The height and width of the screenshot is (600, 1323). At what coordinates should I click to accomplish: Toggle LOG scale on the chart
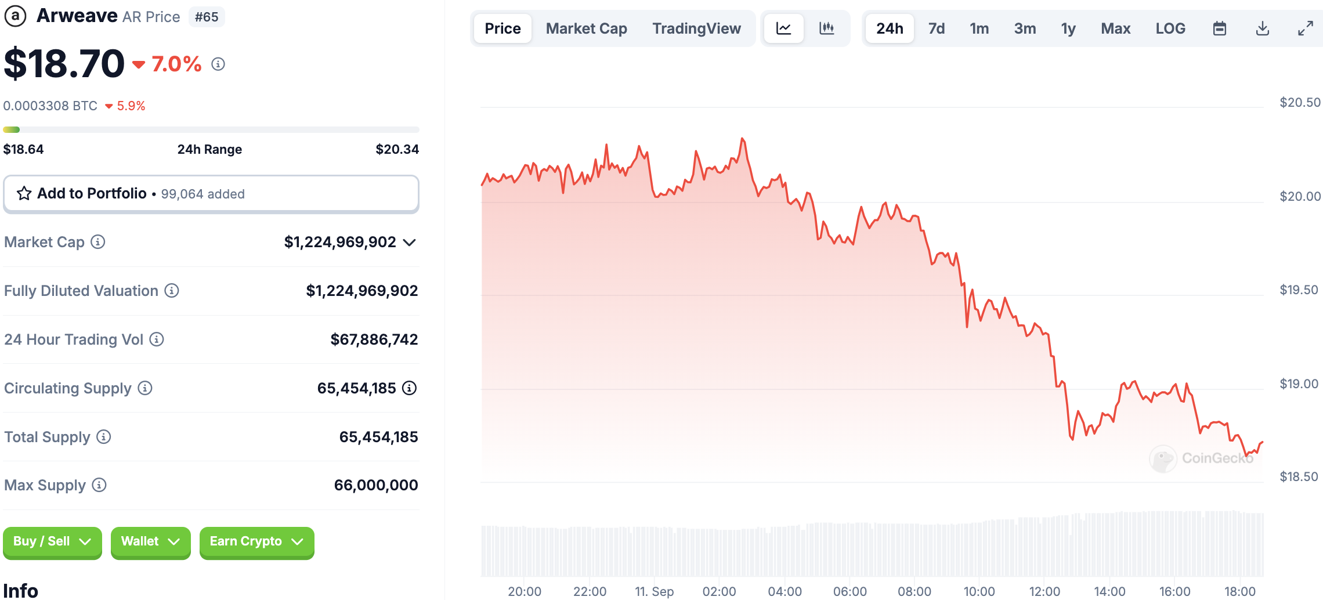click(1170, 28)
